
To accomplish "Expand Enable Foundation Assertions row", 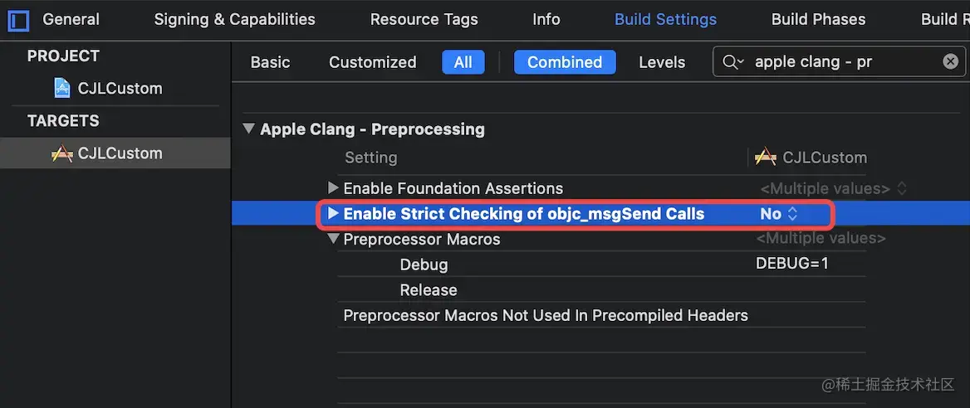I will pyautogui.click(x=333, y=188).
